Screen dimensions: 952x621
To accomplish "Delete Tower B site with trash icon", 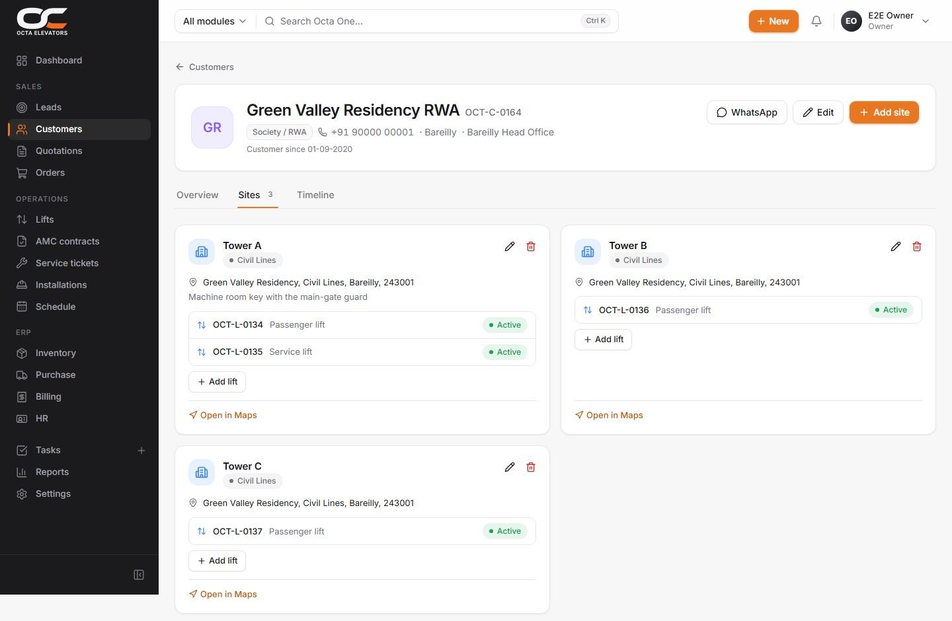I will pyautogui.click(x=917, y=246).
